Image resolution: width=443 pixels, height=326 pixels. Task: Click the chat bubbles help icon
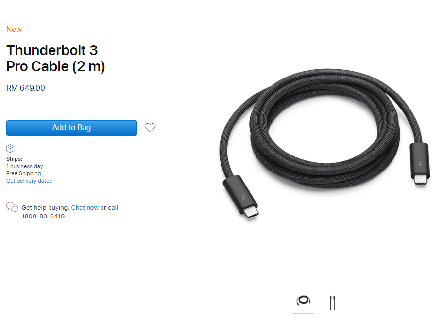pos(12,207)
